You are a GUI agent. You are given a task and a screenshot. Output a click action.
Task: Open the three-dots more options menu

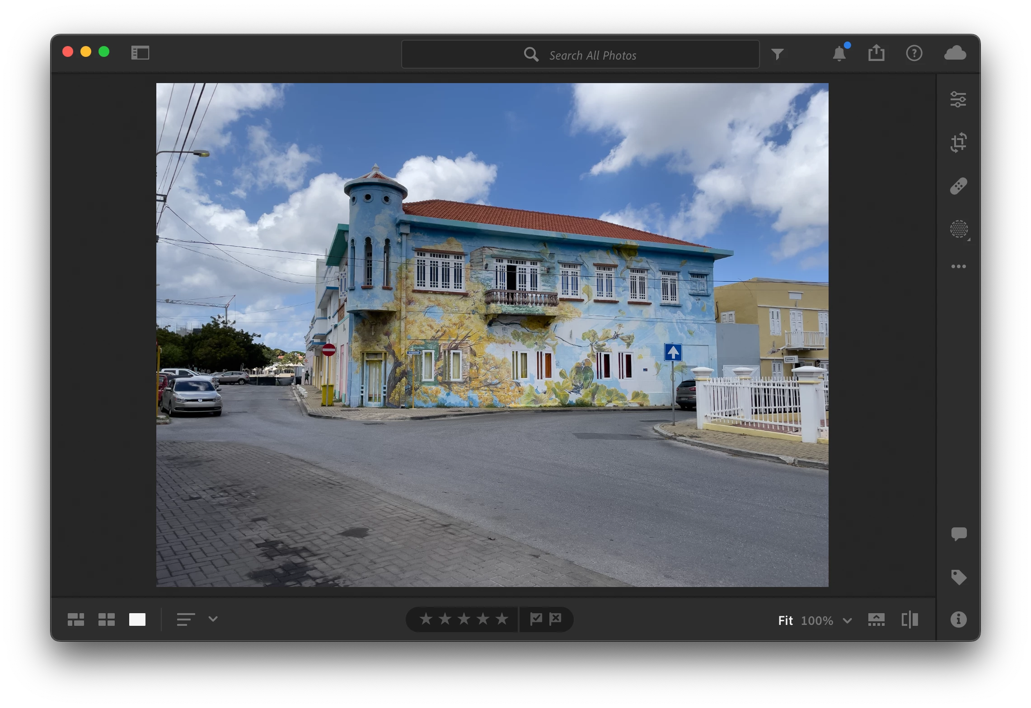[x=958, y=266]
